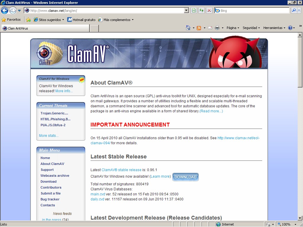Click the Print icon
Viewport: 303px width, 227px height.
tap(217, 28)
